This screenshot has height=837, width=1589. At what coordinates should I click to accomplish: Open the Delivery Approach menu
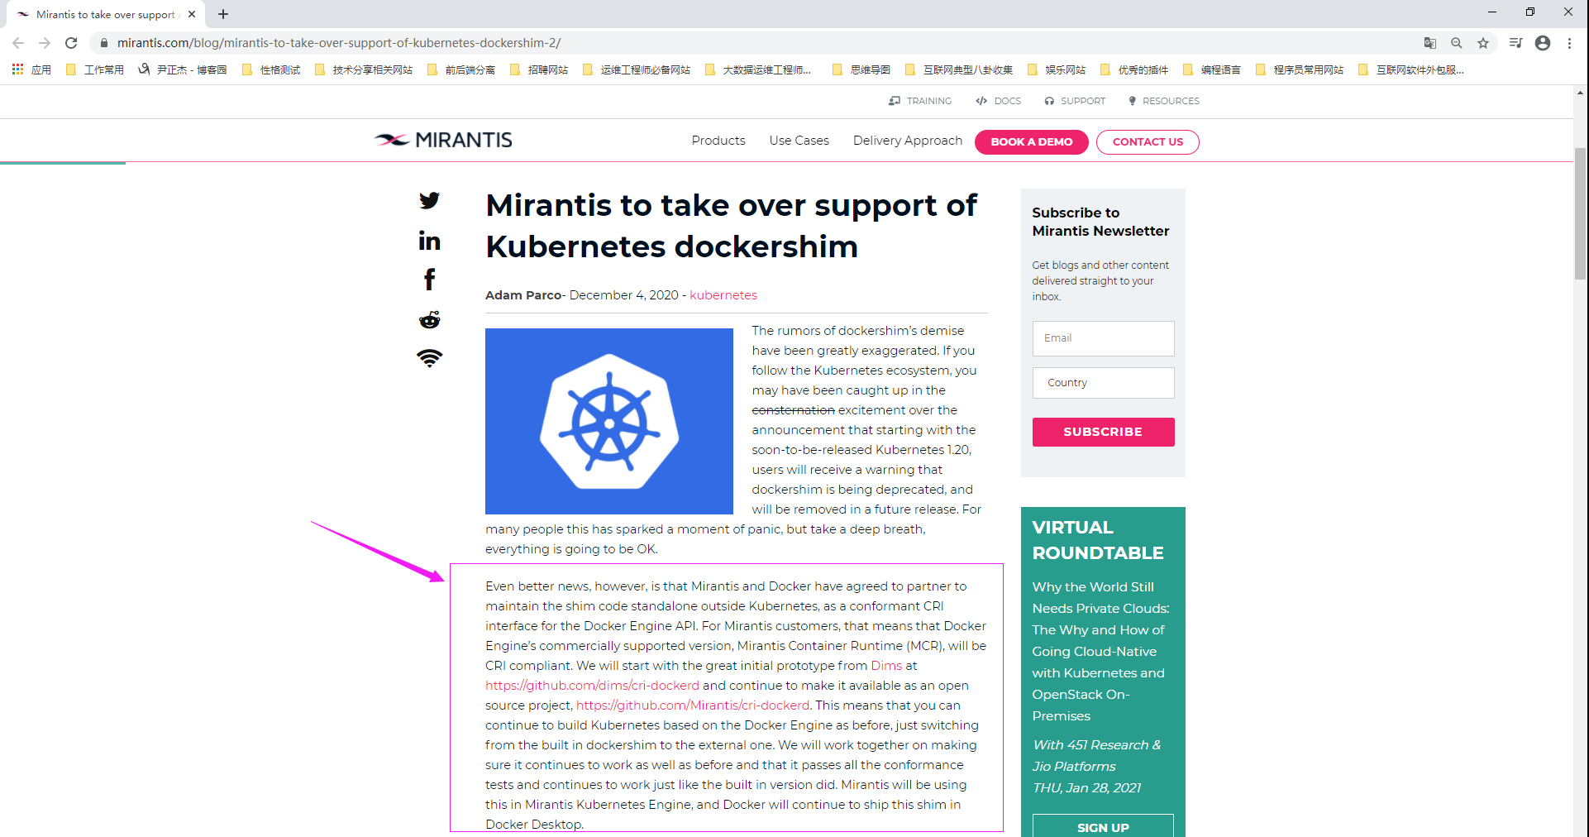907,141
